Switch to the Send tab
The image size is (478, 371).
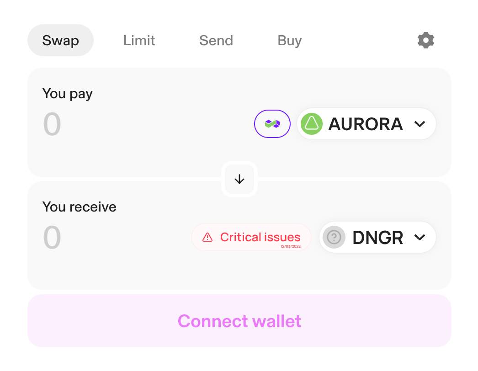[x=216, y=40]
